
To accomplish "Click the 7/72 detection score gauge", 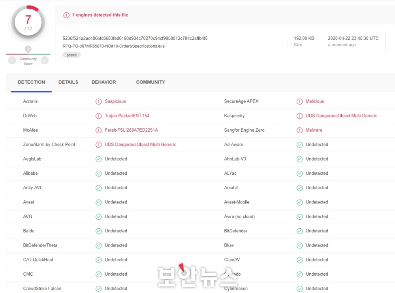I will coord(28,22).
